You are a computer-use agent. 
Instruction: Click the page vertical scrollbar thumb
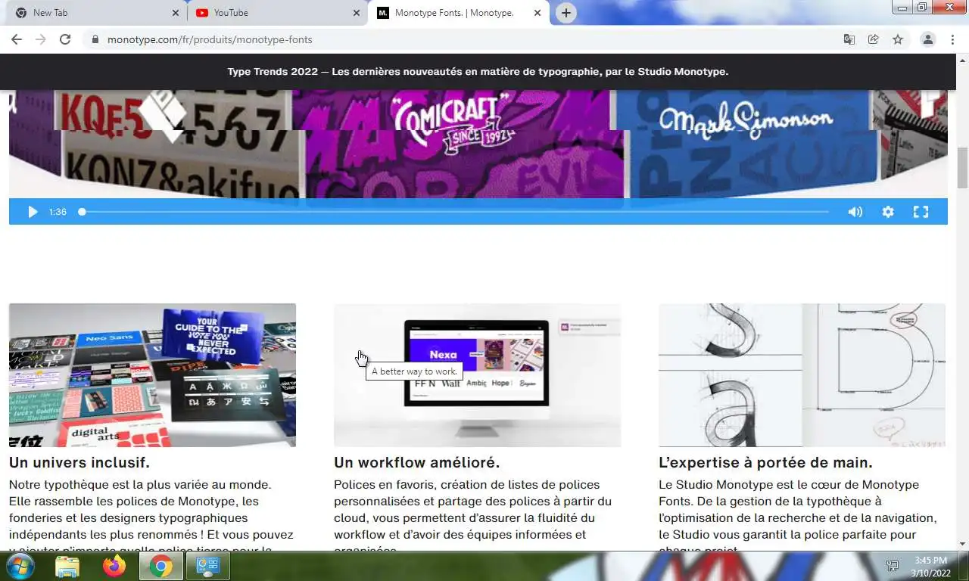click(962, 168)
